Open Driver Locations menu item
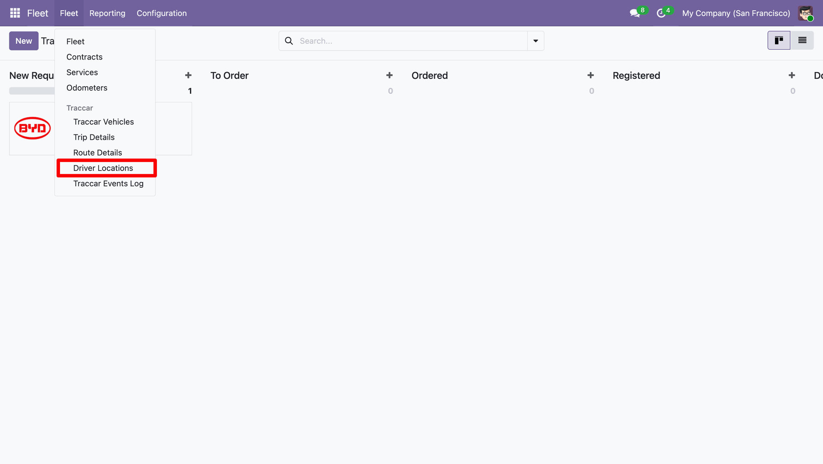 tap(103, 168)
